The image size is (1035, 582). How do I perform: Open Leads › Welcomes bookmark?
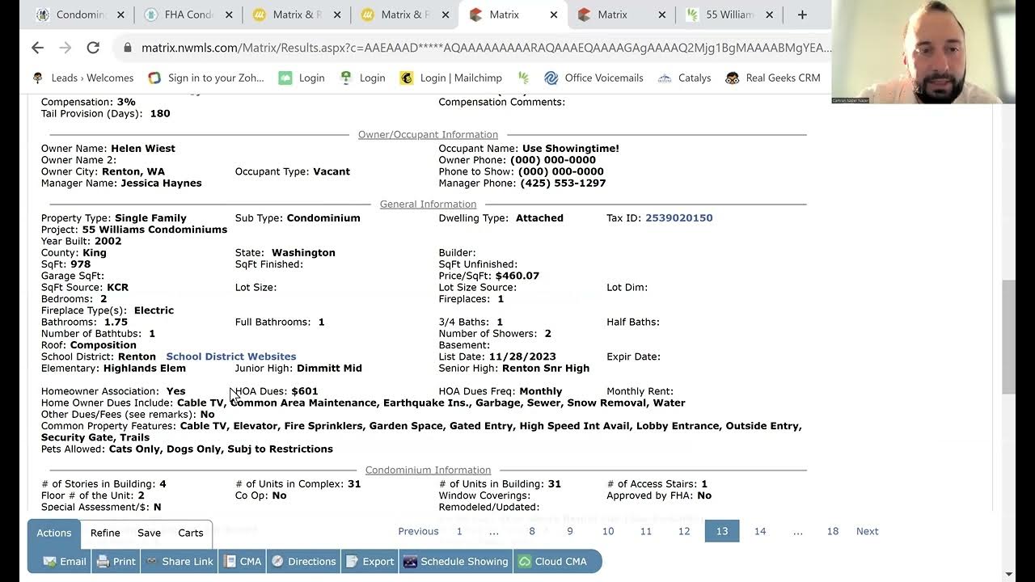82,78
